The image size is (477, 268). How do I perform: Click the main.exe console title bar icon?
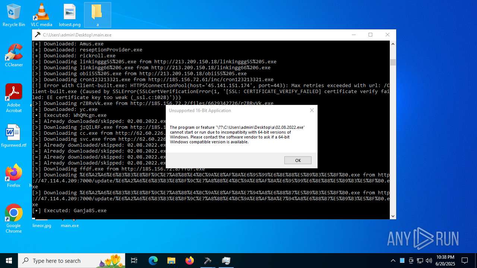click(38, 35)
